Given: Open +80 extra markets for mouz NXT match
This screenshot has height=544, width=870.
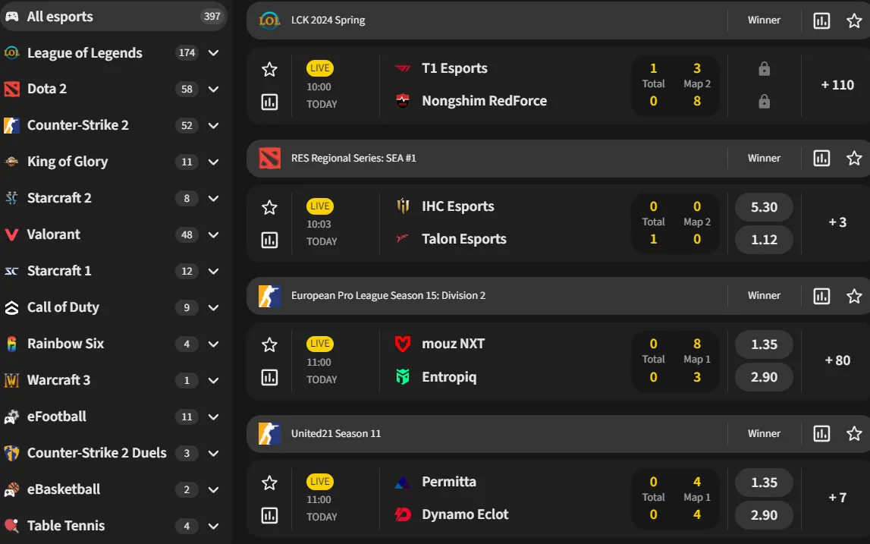Looking at the screenshot, I should [x=837, y=360].
